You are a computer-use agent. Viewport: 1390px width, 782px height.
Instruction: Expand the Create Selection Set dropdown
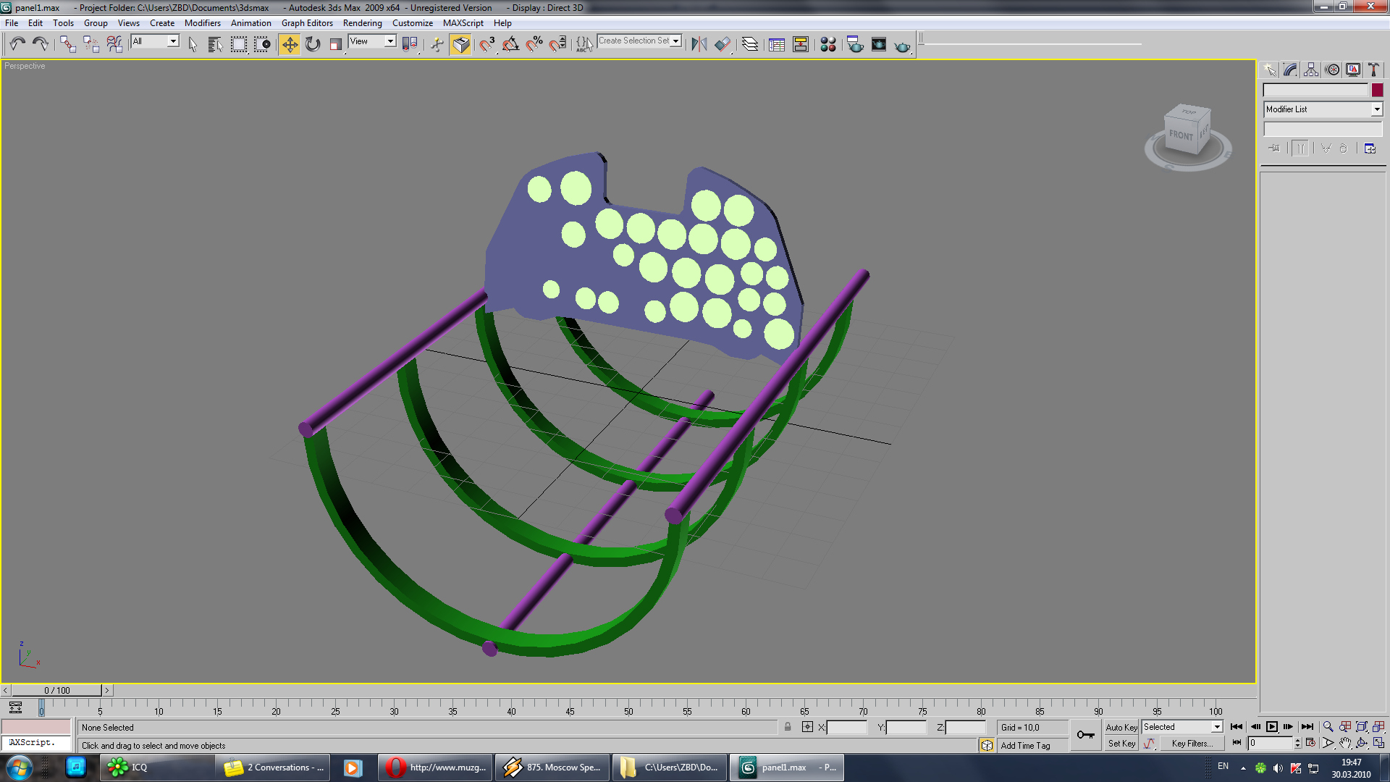coord(675,41)
